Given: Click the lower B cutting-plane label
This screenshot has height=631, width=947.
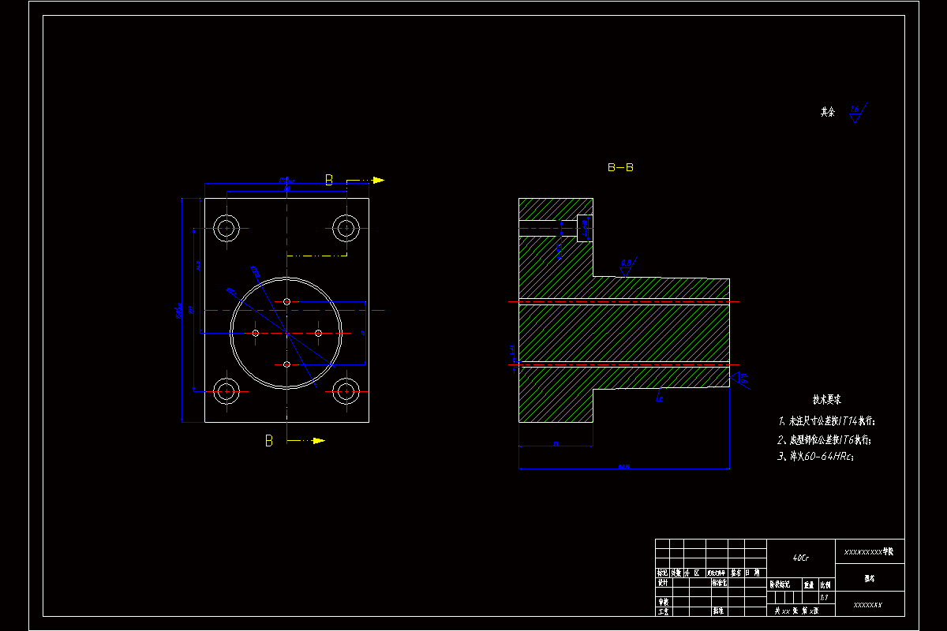Looking at the screenshot, I should [268, 441].
